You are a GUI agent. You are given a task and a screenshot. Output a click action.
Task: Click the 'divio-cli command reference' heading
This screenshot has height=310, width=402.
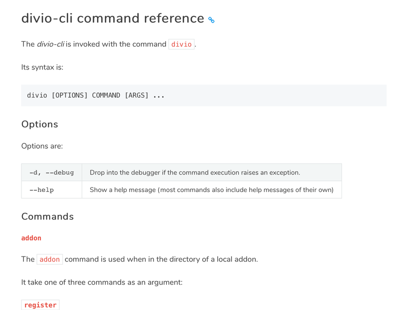(x=113, y=18)
